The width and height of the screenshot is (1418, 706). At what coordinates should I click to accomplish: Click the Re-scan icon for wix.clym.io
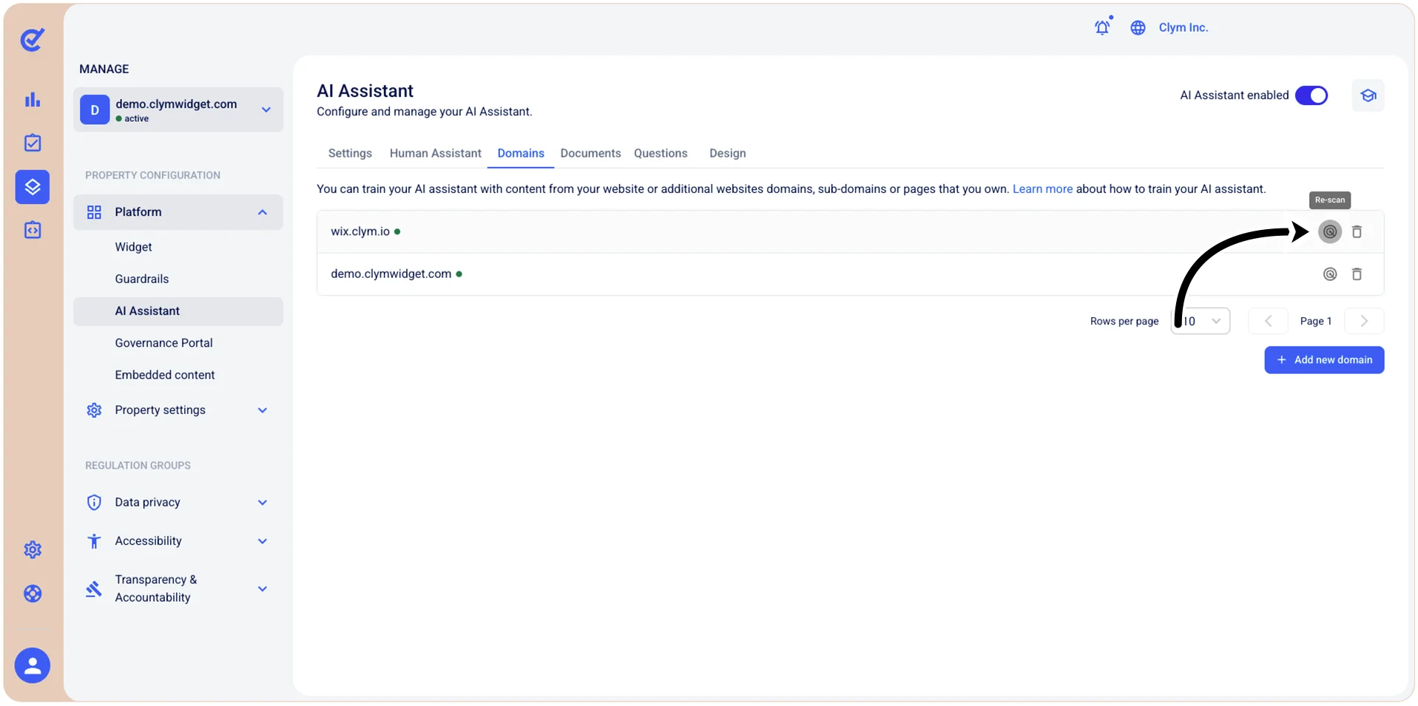(1329, 231)
